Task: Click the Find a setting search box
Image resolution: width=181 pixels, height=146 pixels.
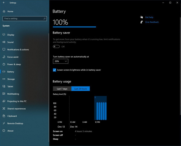Action: click(25, 18)
